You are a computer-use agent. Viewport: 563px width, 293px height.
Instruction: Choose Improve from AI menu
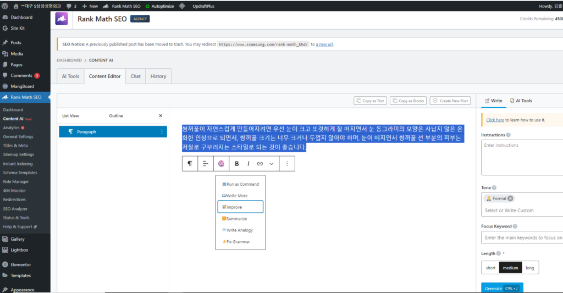point(240,207)
